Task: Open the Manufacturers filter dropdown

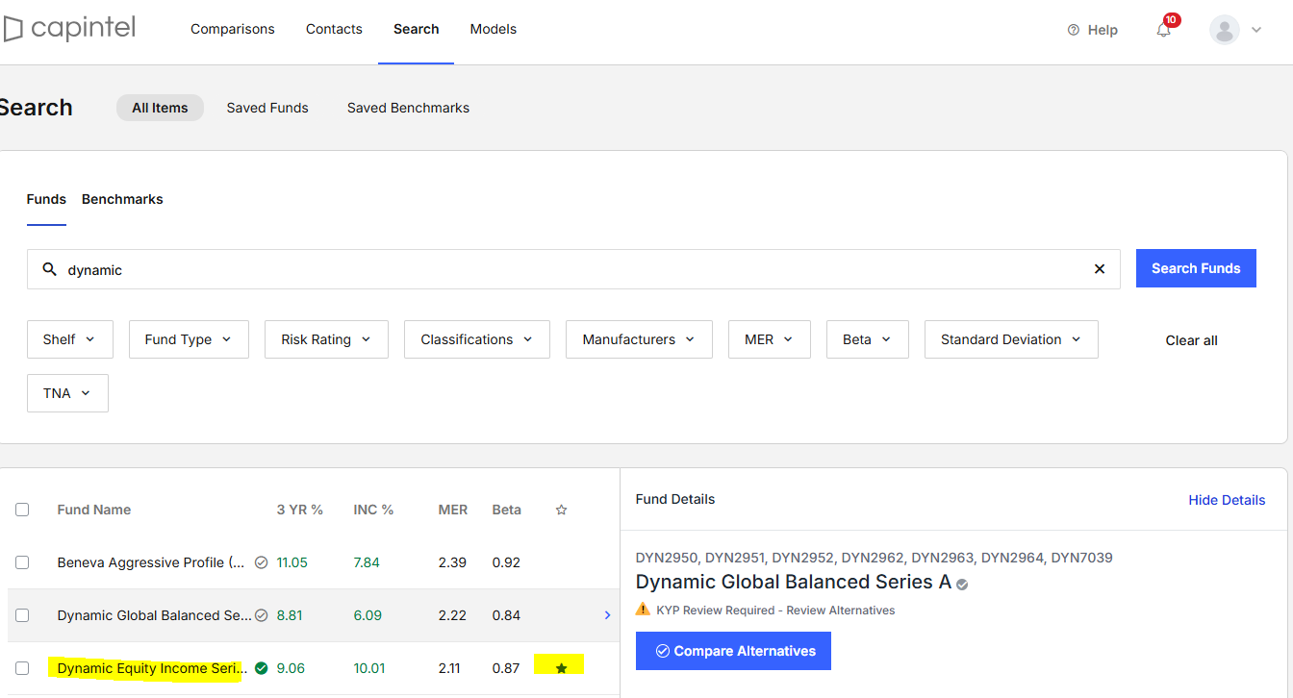Action: click(x=639, y=339)
